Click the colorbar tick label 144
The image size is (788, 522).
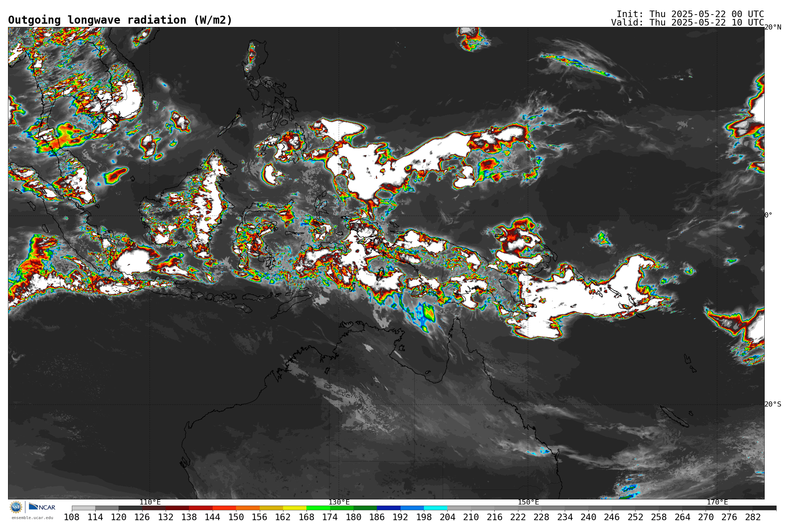[x=213, y=517]
